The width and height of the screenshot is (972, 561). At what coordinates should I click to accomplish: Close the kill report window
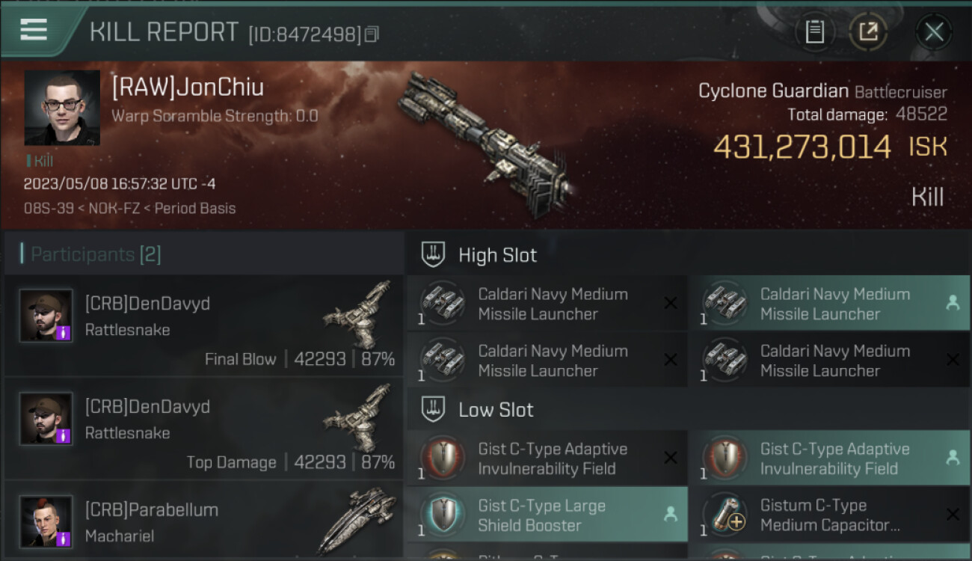coord(933,32)
